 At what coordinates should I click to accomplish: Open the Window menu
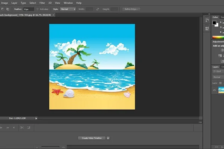coord(68,3)
